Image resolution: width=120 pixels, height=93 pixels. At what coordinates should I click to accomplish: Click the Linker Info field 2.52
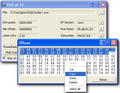(x=28, y=36)
